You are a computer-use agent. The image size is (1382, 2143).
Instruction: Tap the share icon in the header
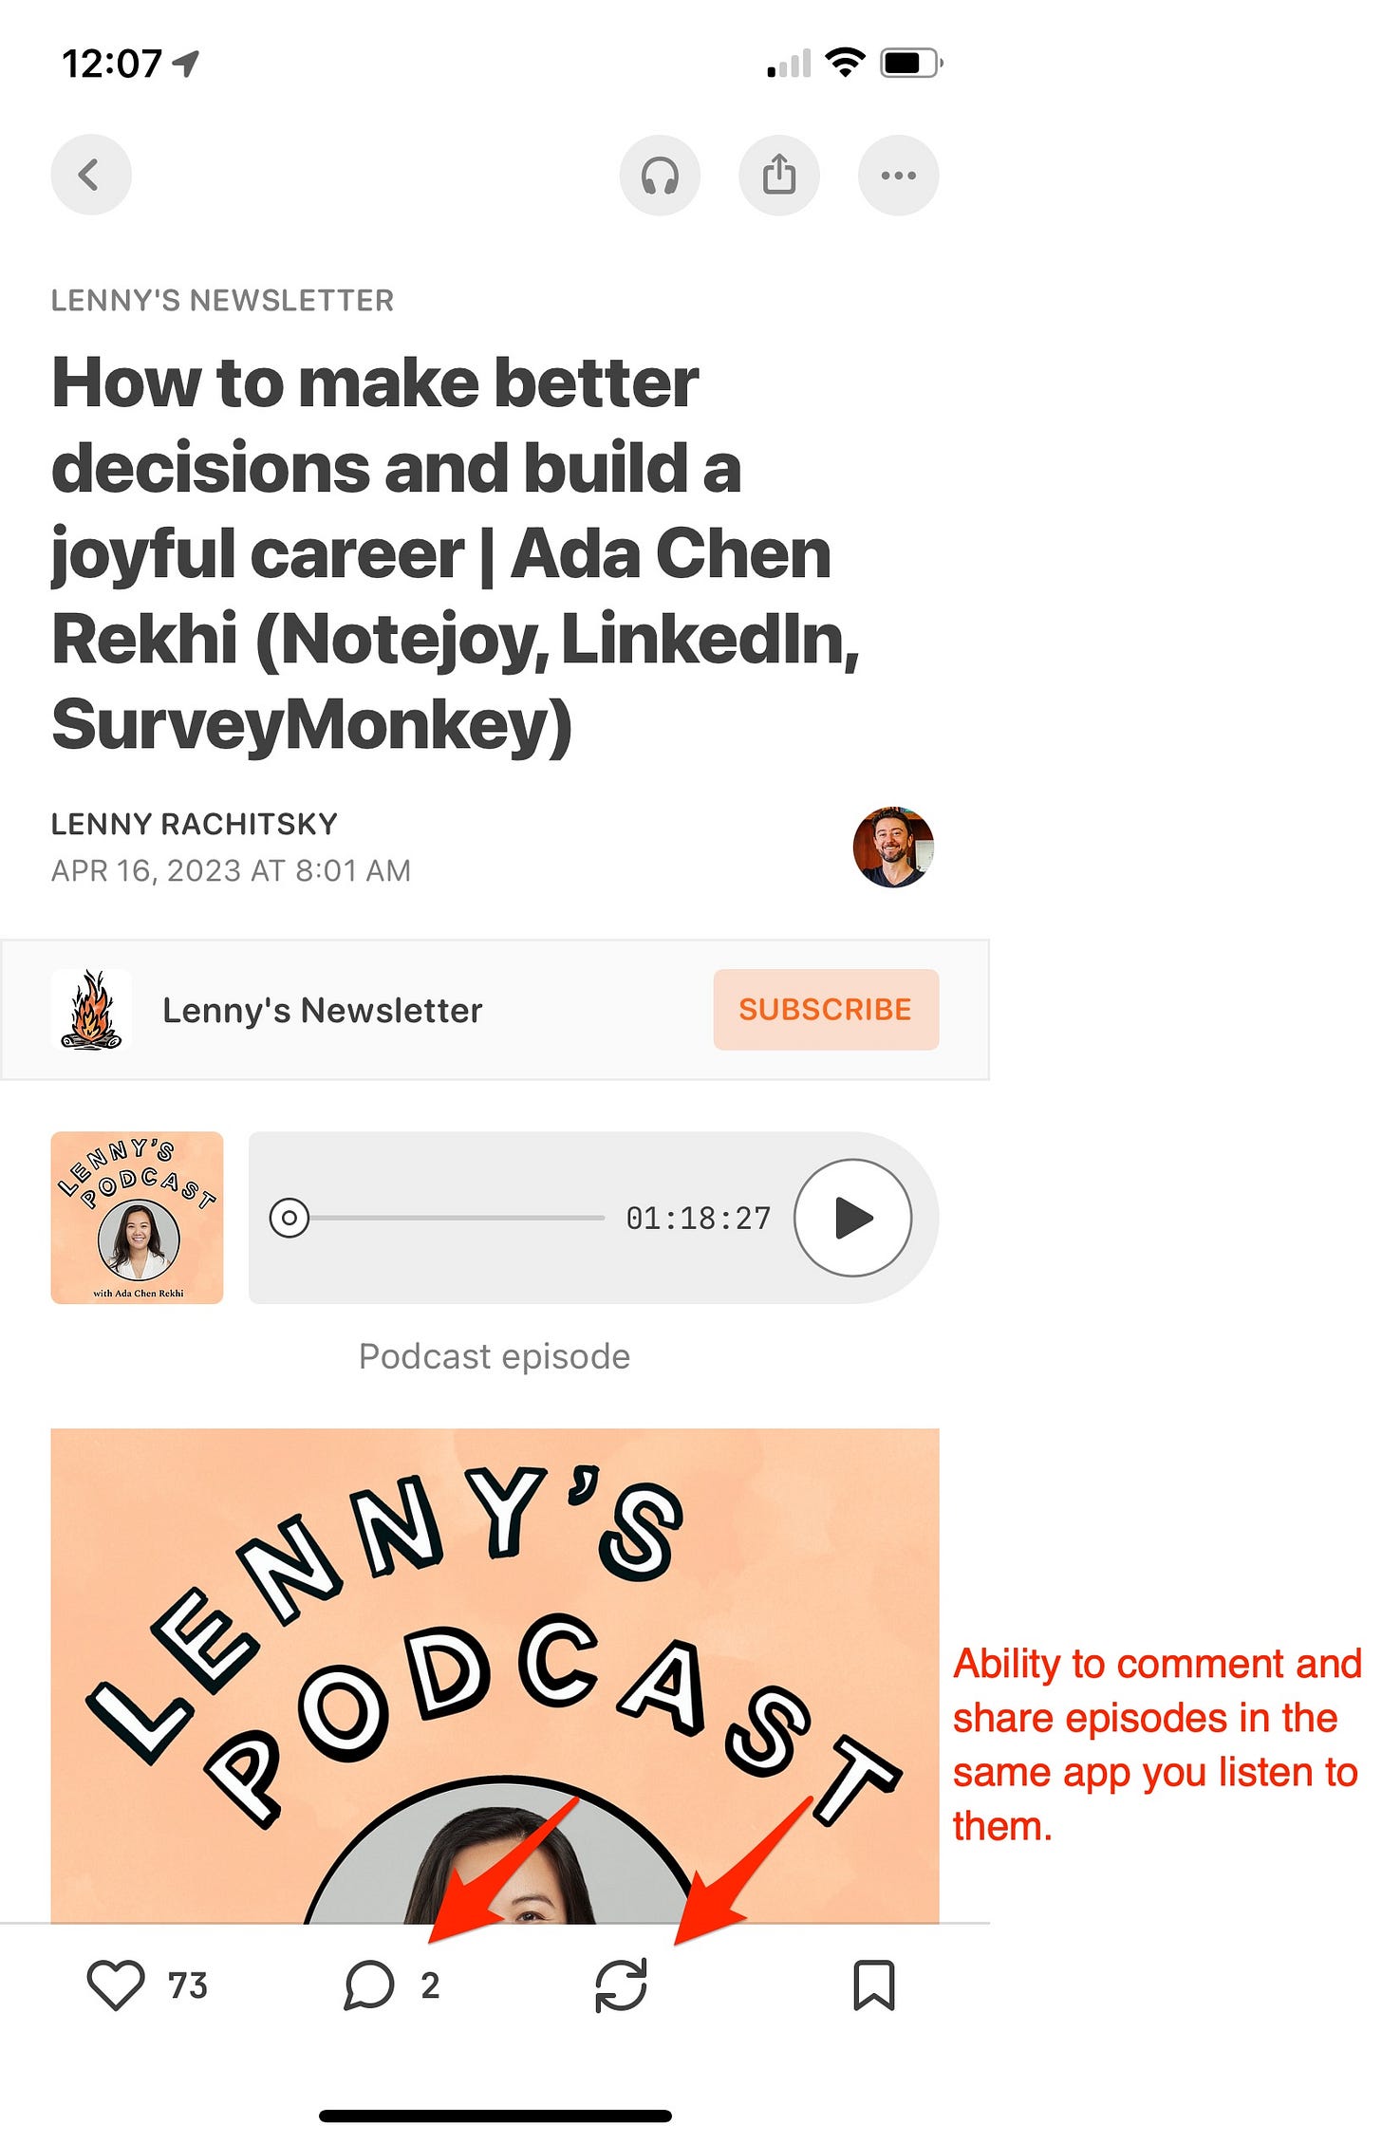click(x=779, y=175)
